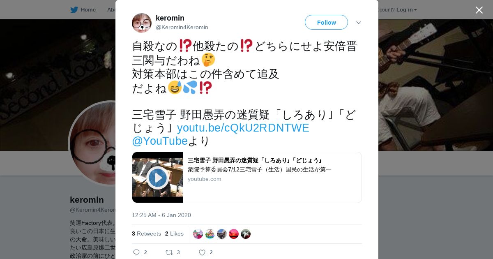View the 2 Likes list
Image resolution: width=493 pixels, height=259 pixels.
click(174, 234)
